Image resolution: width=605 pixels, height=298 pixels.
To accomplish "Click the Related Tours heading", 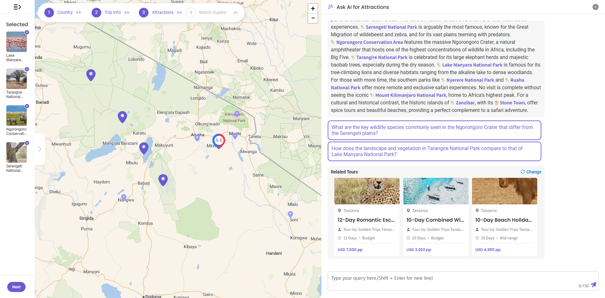I will point(344,172).
